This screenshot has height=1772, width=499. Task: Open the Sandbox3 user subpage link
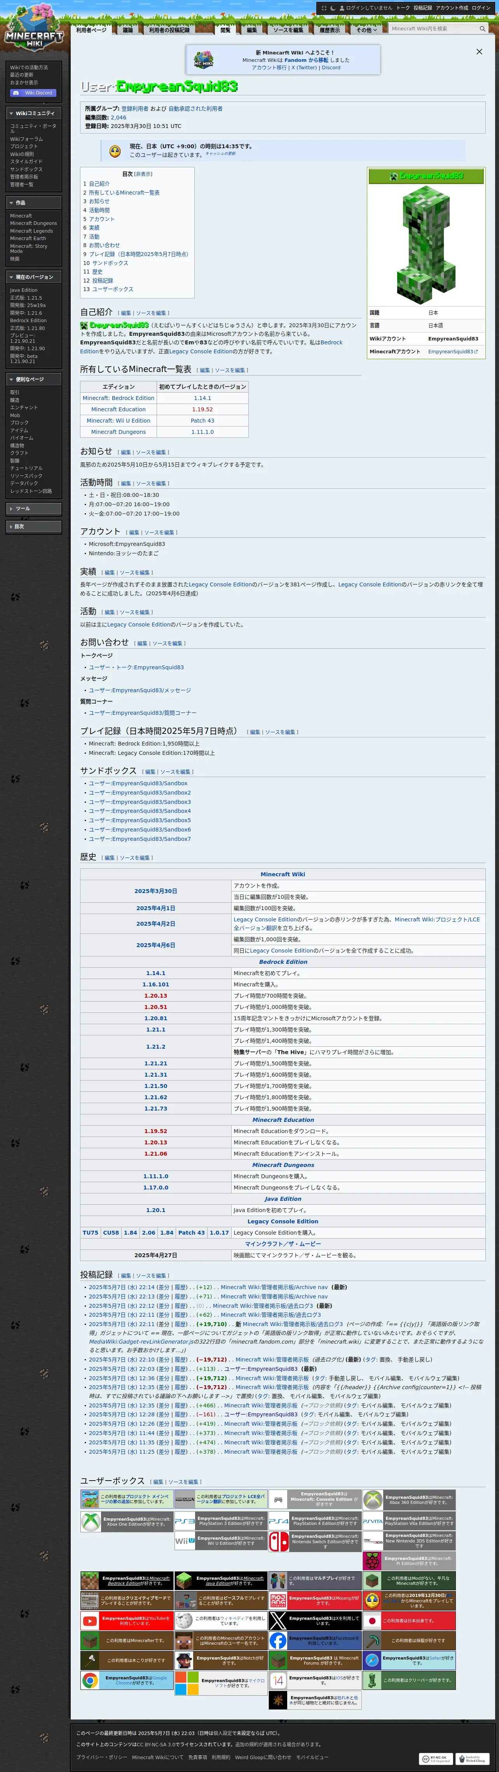(x=140, y=802)
